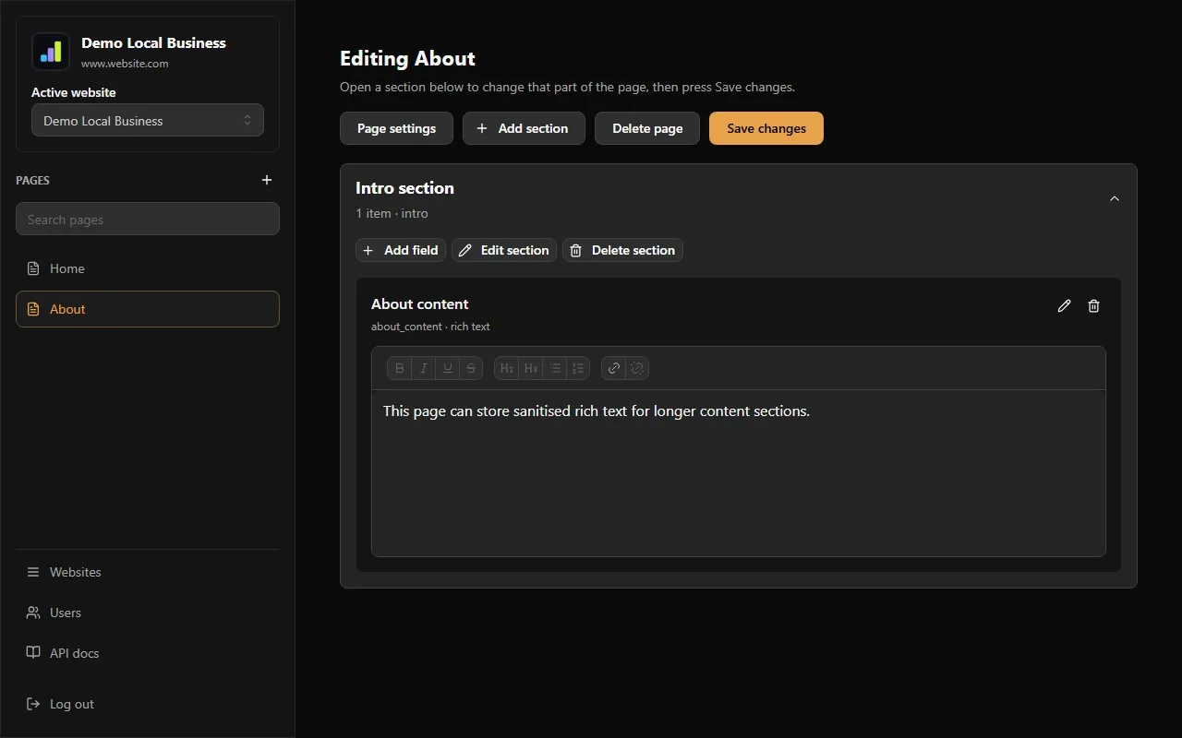This screenshot has width=1182, height=738.
Task: Insert a numbered list in the editor
Action: 578,368
